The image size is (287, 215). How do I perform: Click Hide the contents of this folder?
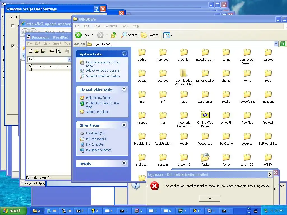click(103, 64)
